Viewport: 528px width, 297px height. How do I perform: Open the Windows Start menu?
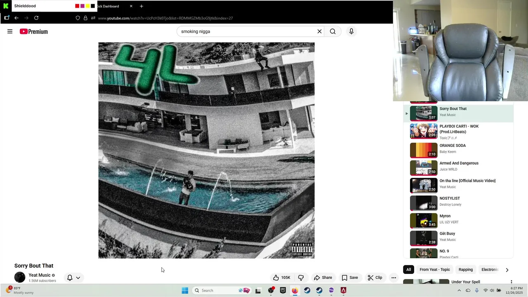pos(185,290)
